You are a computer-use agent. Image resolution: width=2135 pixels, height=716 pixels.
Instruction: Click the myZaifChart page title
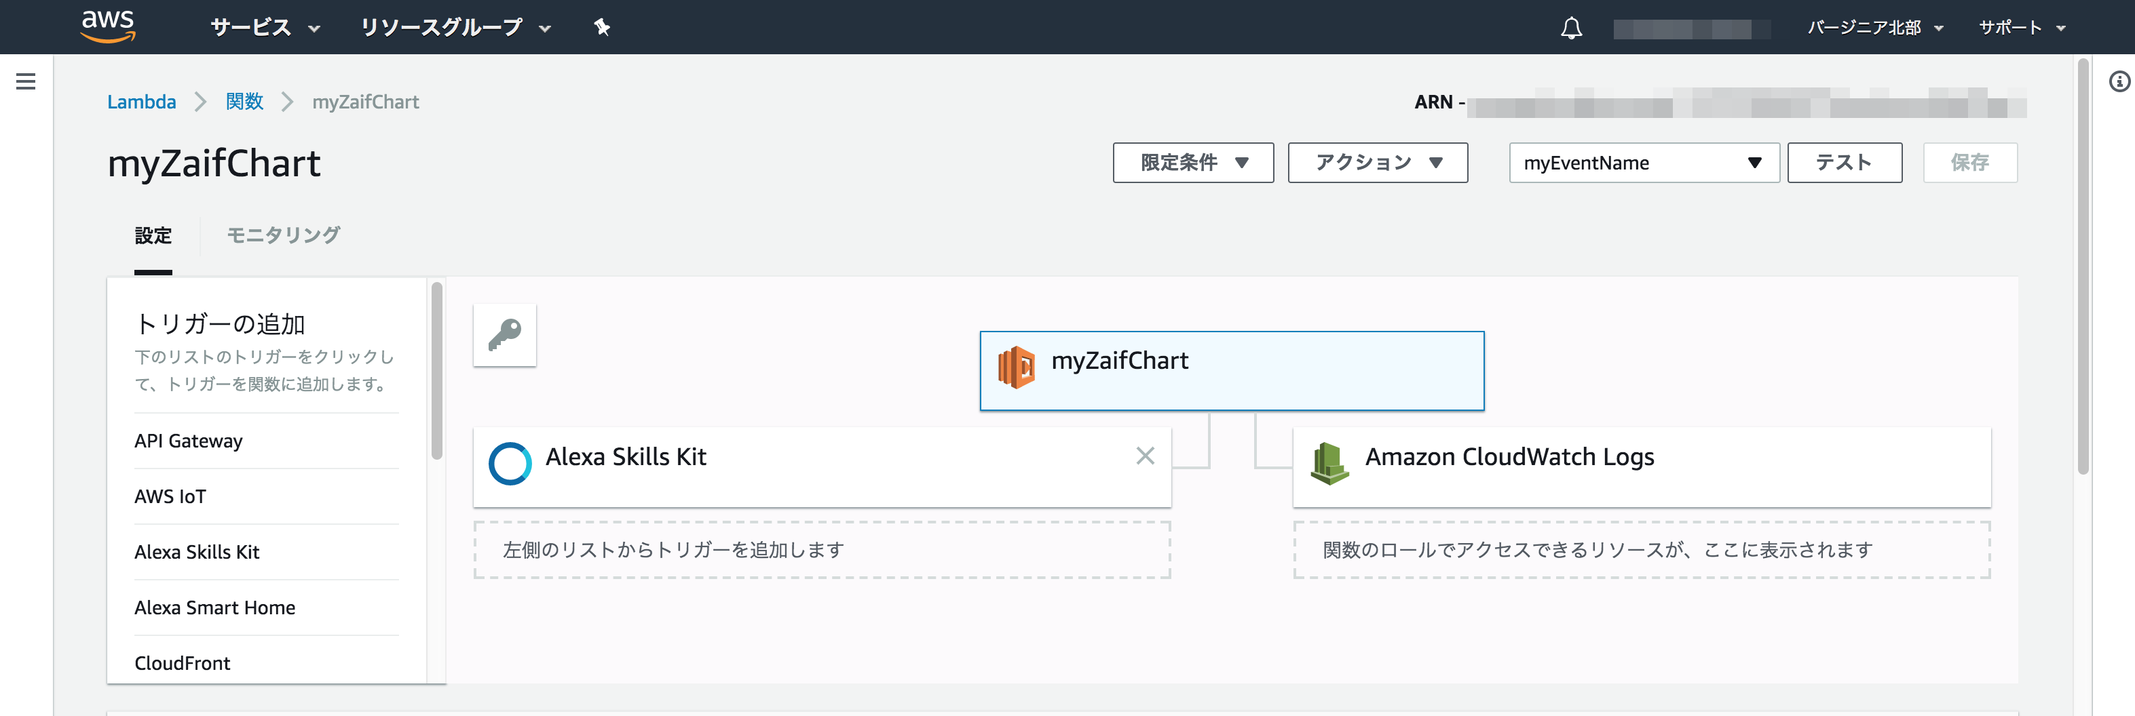point(214,164)
